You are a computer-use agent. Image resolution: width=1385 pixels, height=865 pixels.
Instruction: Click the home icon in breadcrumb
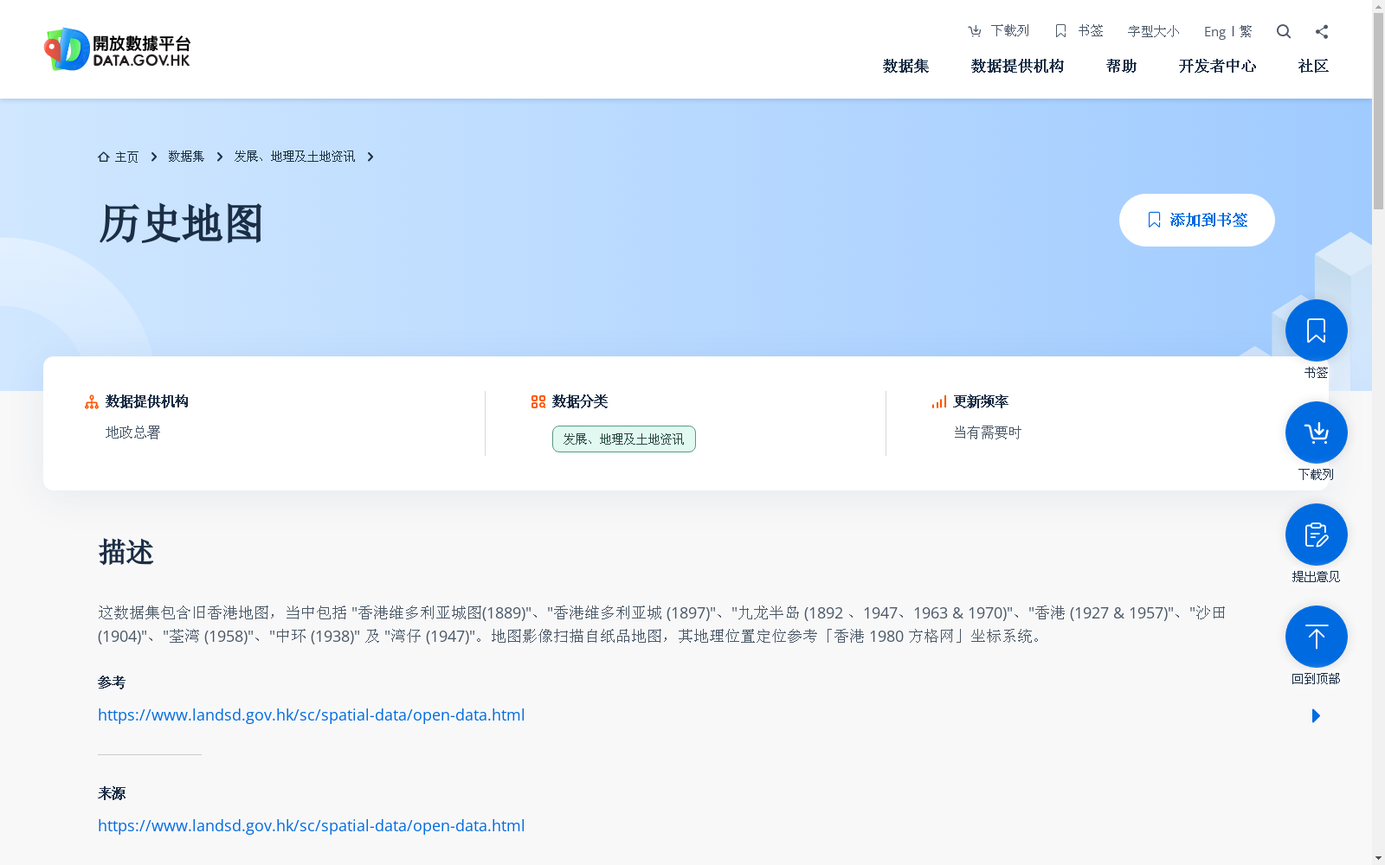[104, 157]
